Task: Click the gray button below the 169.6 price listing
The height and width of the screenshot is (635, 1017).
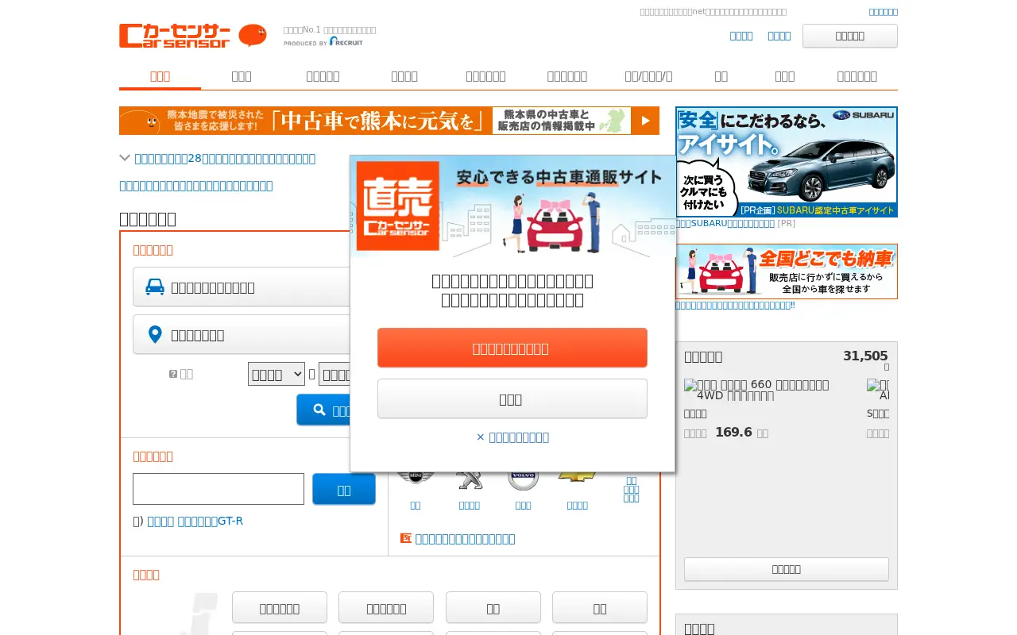Action: click(787, 569)
